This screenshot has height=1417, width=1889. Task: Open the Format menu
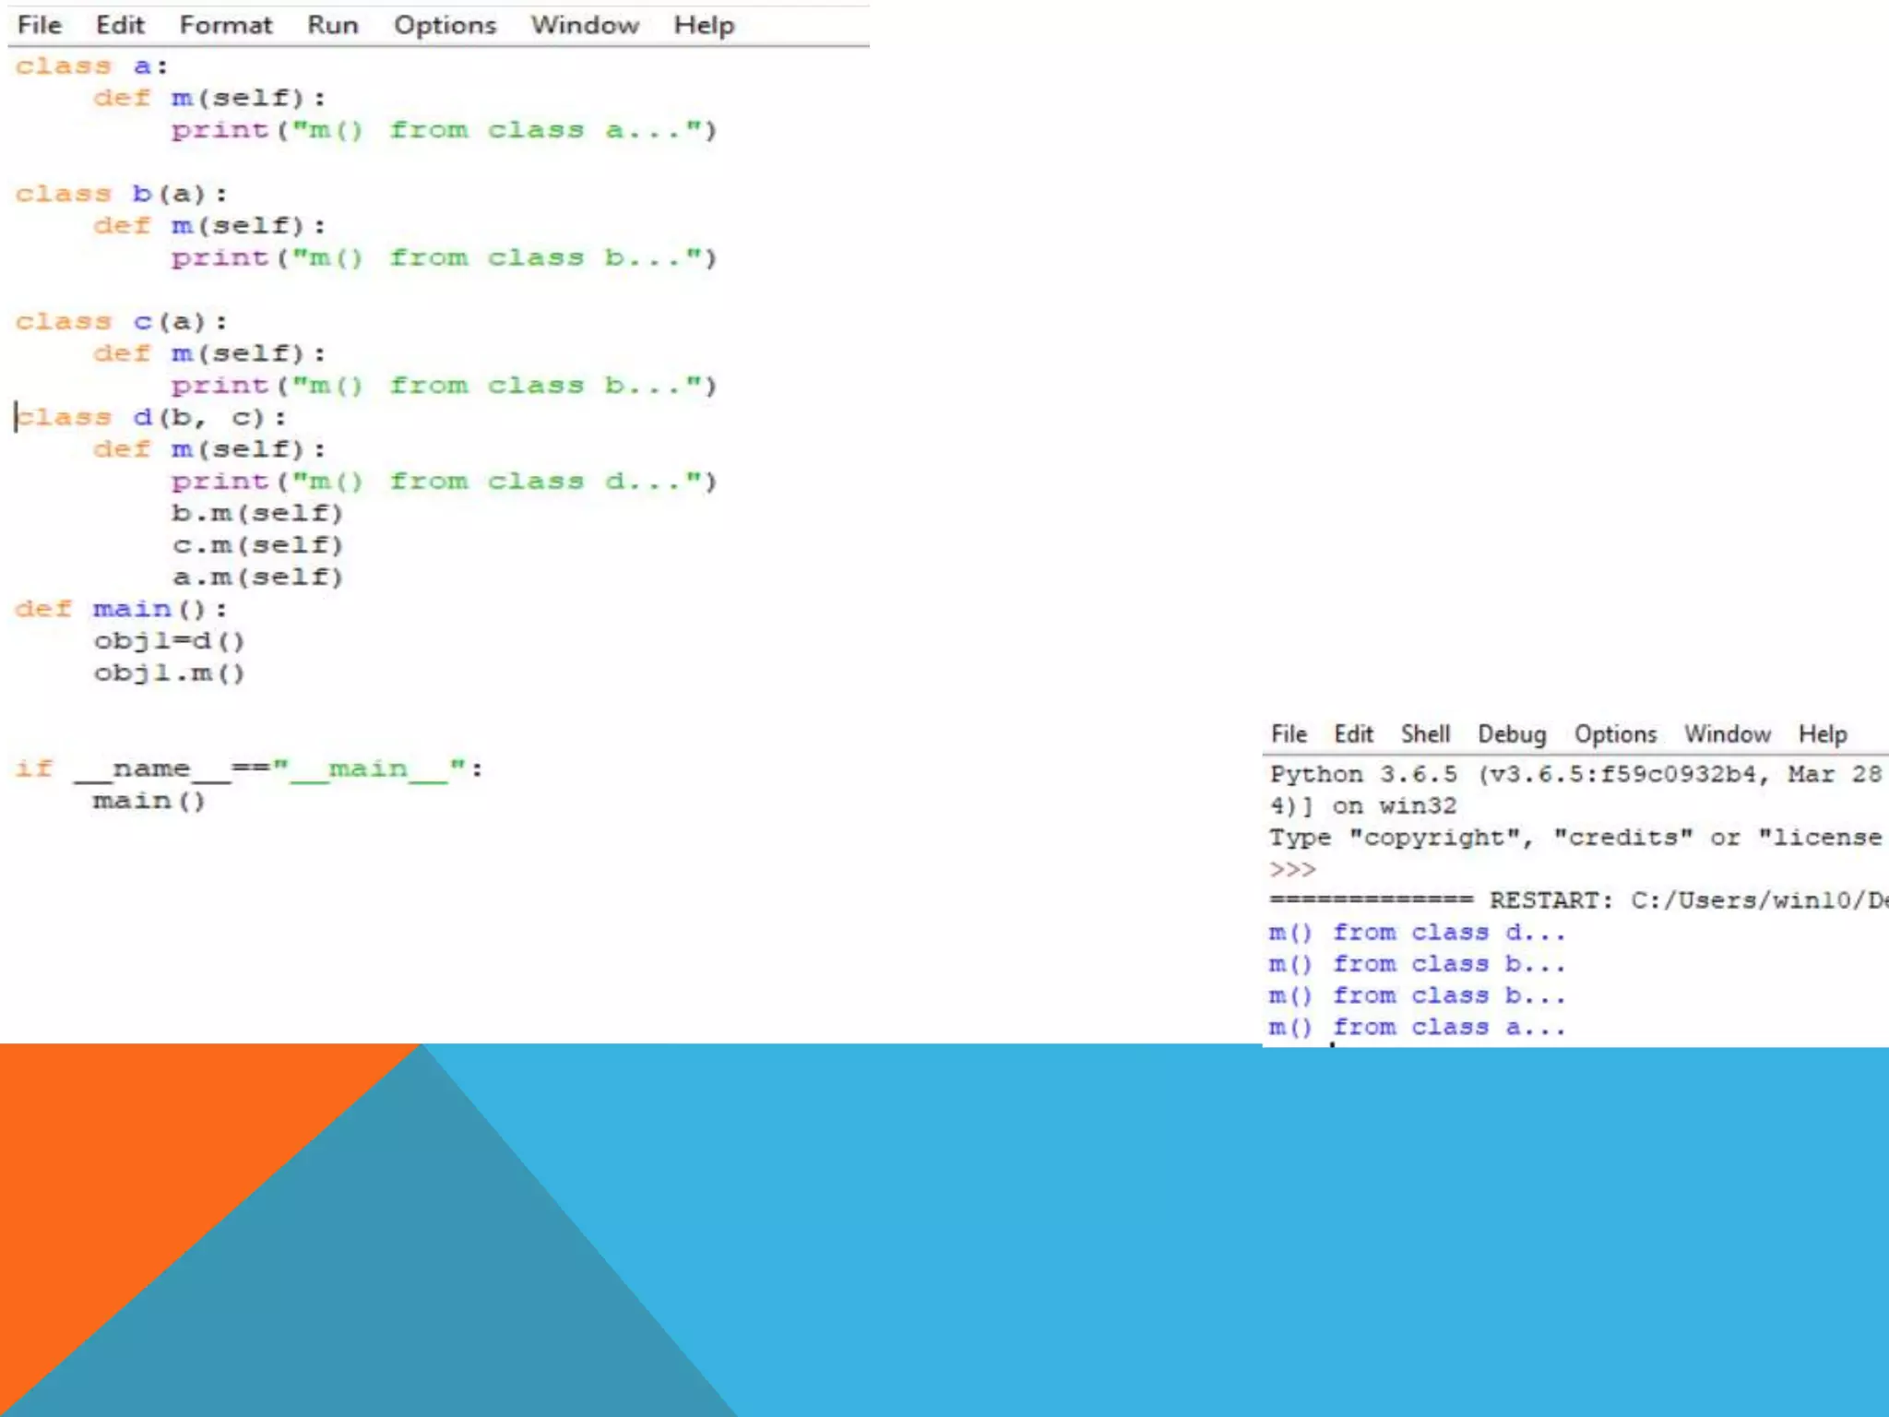pos(225,25)
